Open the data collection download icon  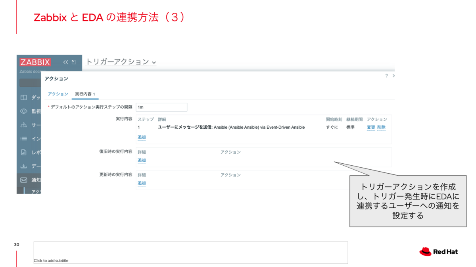[24, 166]
